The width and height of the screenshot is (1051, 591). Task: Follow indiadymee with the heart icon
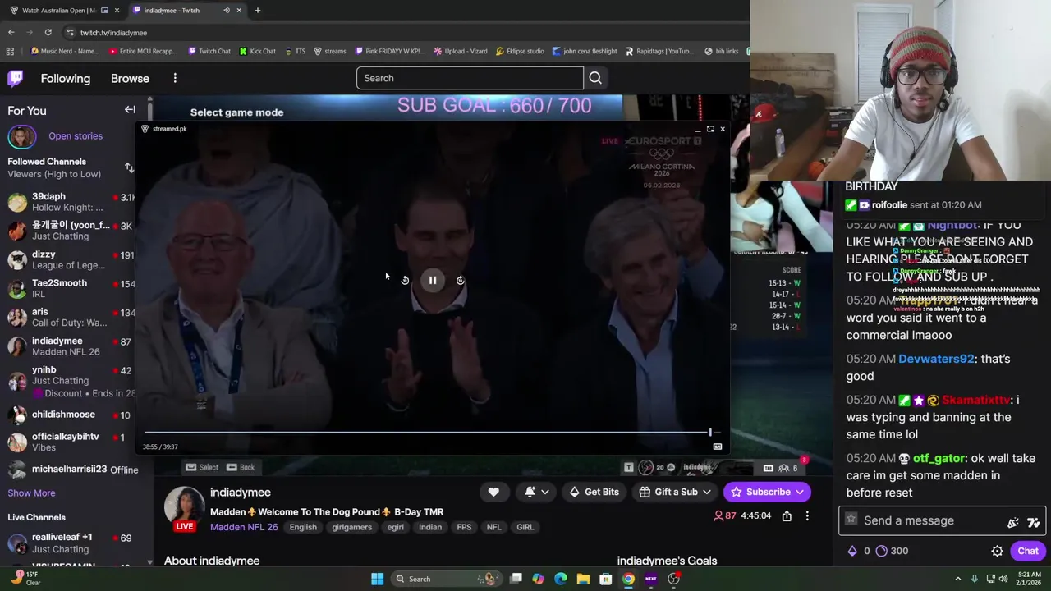pos(493,492)
